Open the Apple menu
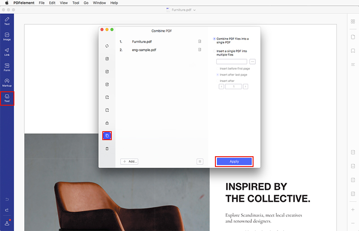359x231 pixels. tap(7, 3)
